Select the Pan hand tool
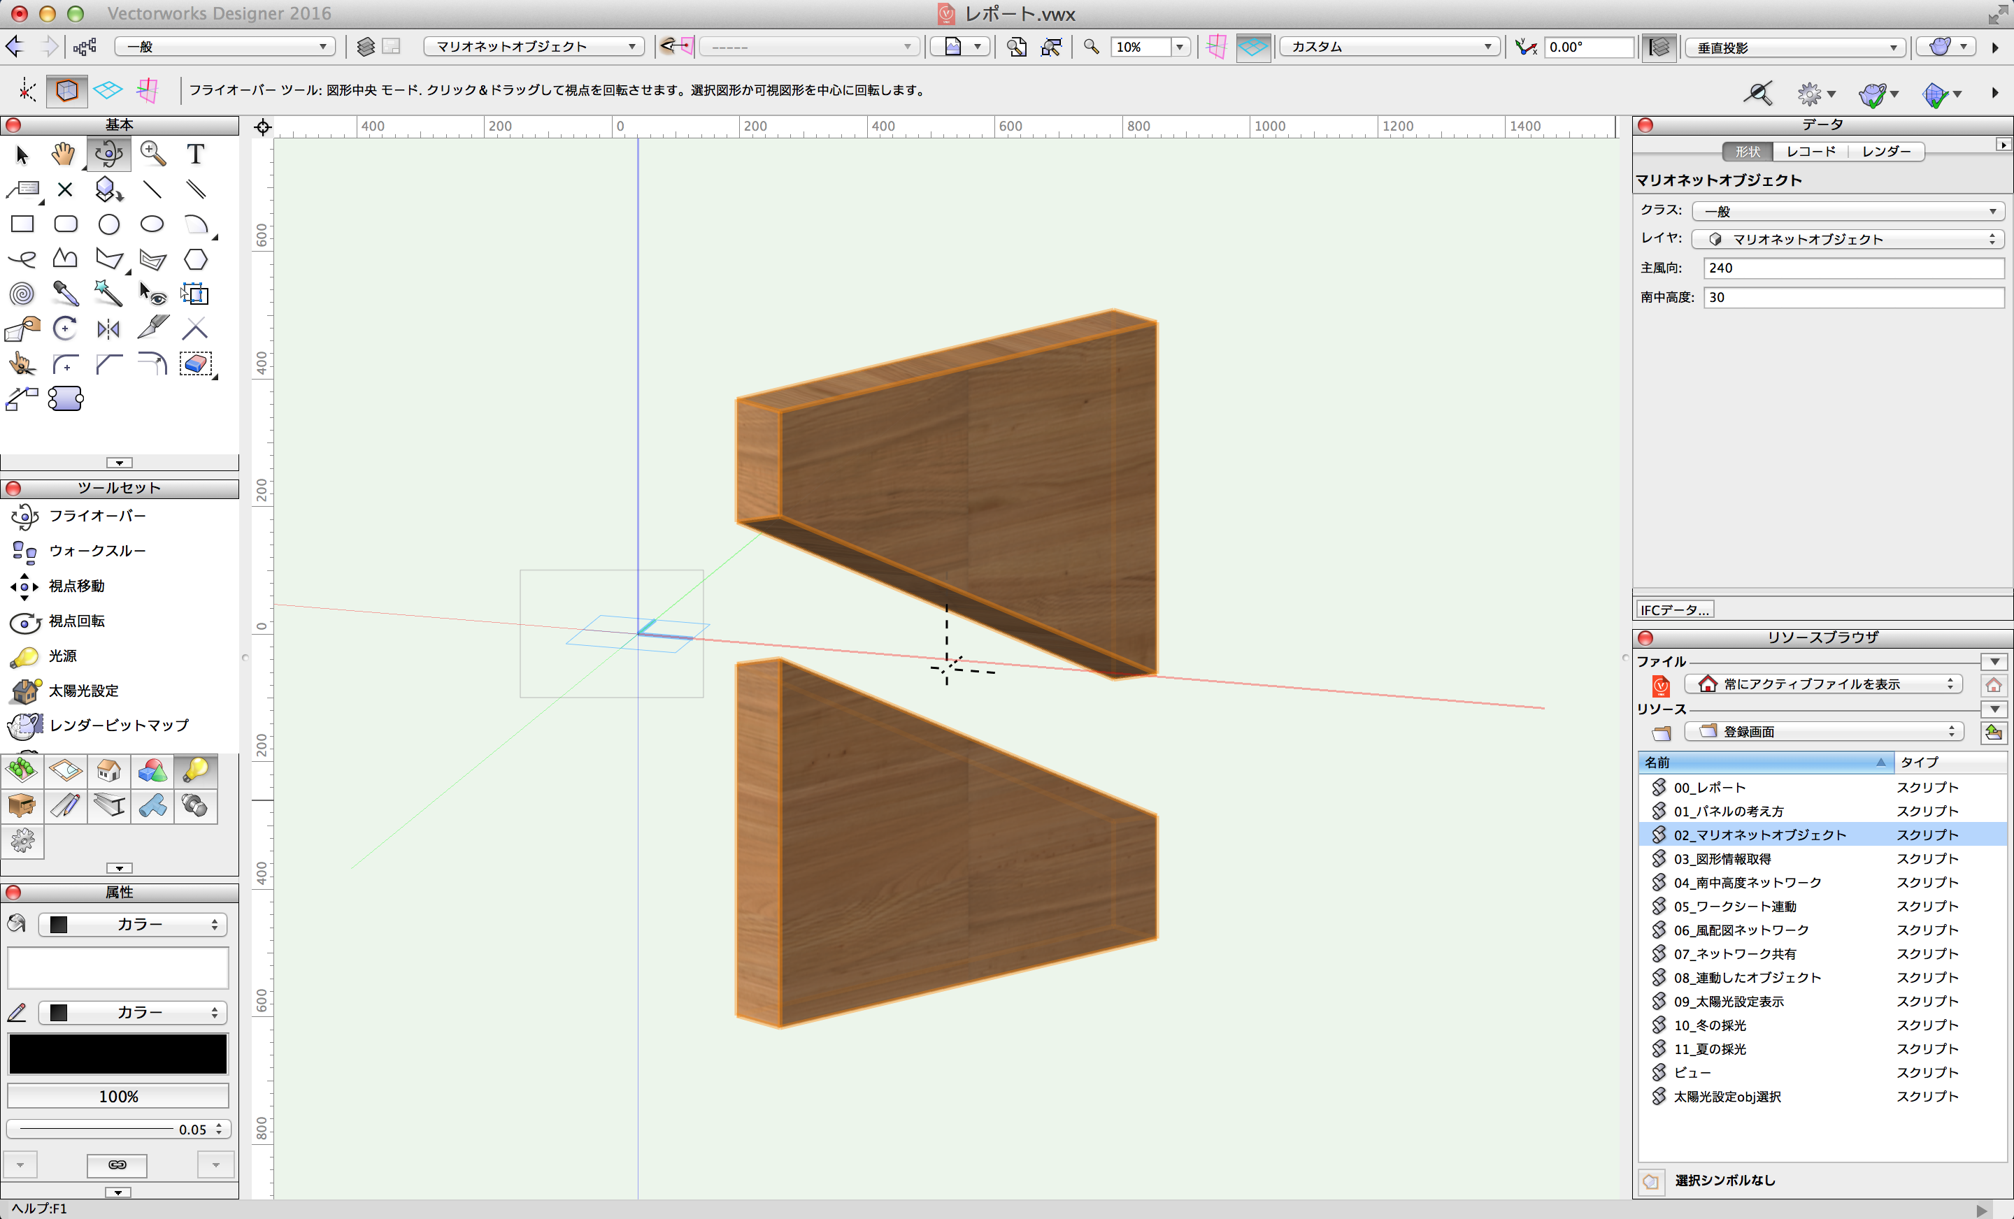 (x=64, y=154)
